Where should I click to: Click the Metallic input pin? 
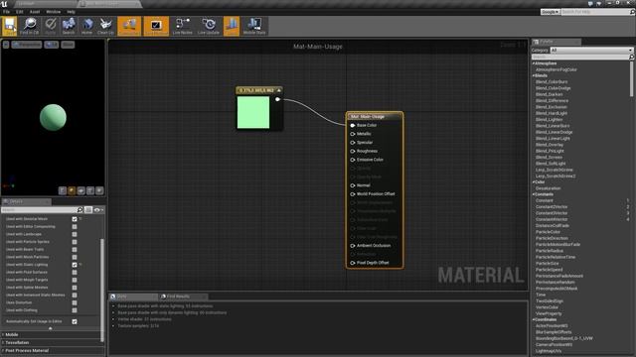(353, 134)
